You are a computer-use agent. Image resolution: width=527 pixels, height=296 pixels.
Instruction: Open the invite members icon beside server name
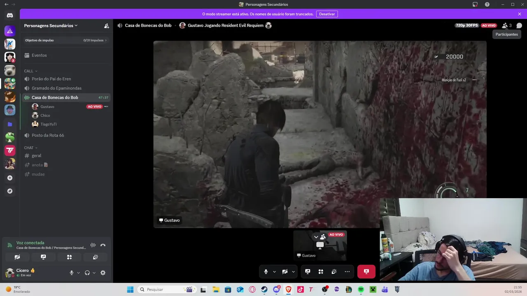tap(107, 25)
